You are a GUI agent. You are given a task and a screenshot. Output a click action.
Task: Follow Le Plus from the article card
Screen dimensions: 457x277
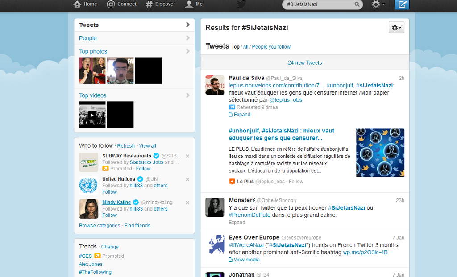(296, 182)
